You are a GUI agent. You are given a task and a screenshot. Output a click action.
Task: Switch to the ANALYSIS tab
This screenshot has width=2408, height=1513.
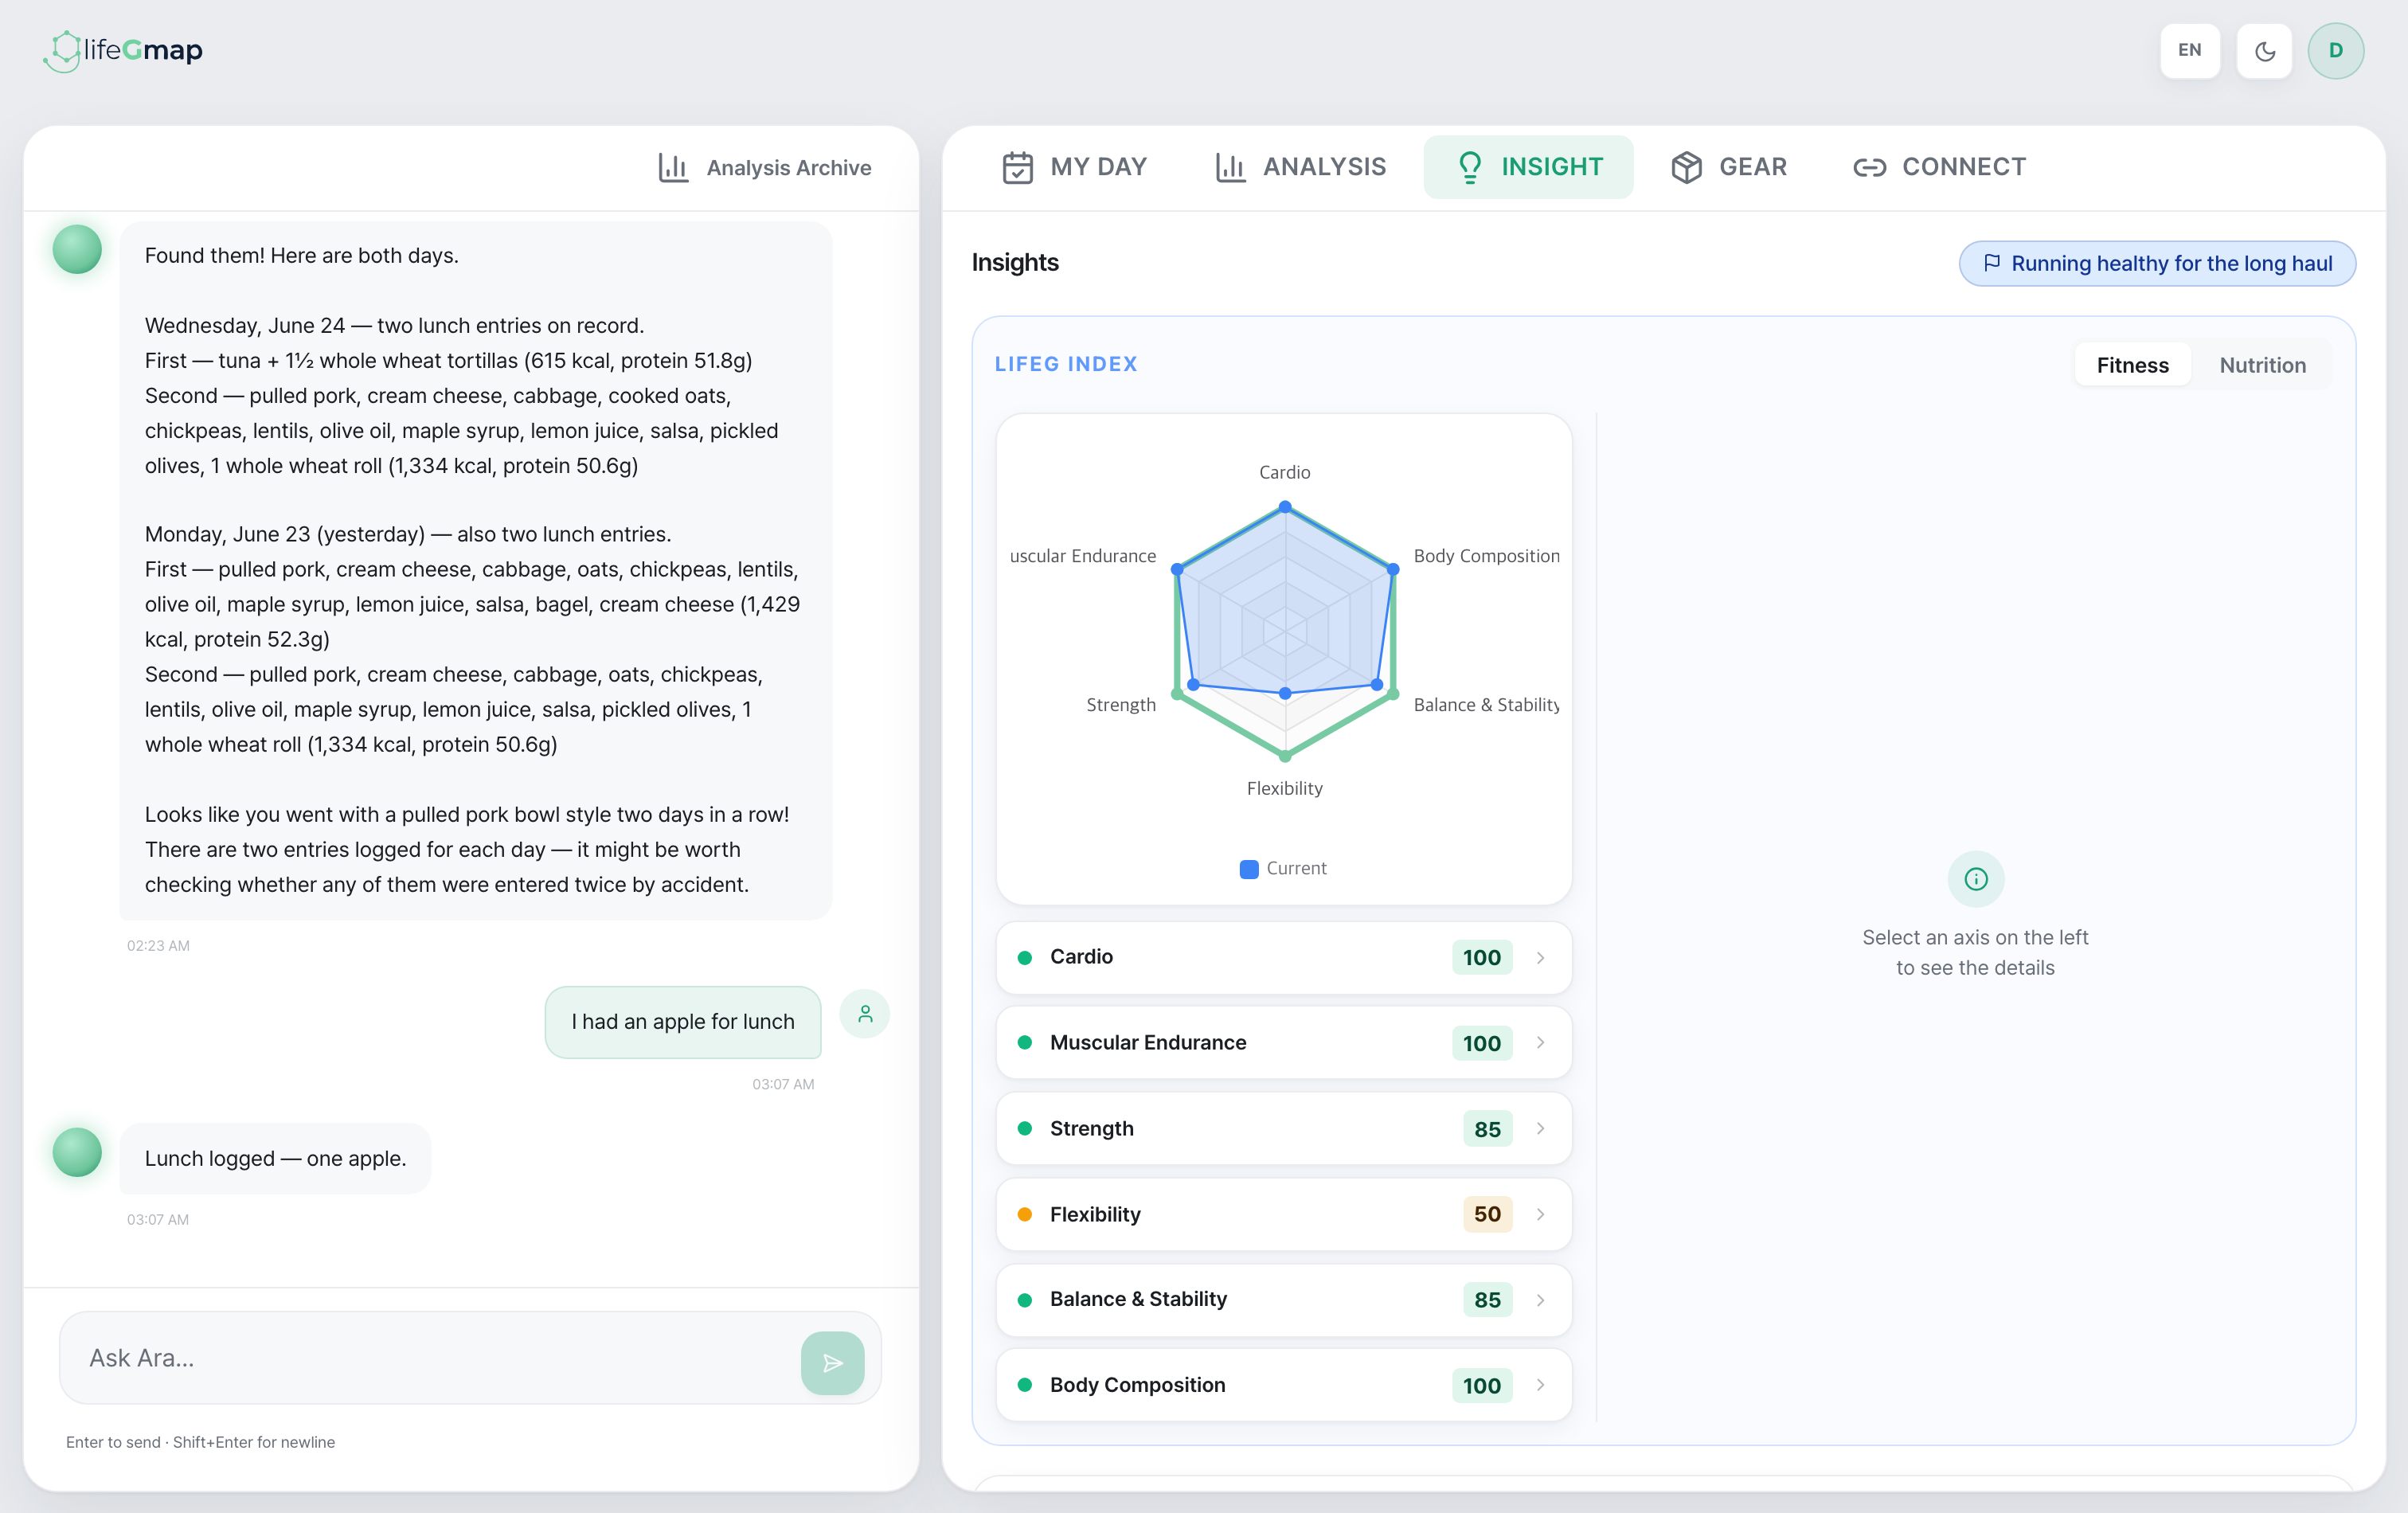pos(1300,167)
